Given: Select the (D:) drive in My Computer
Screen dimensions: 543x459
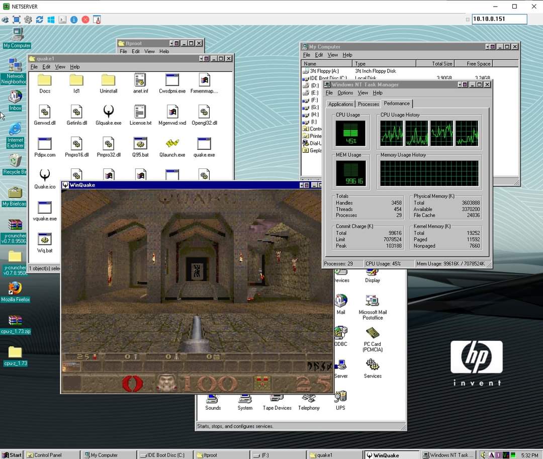Looking at the screenshot, I should pos(311,85).
